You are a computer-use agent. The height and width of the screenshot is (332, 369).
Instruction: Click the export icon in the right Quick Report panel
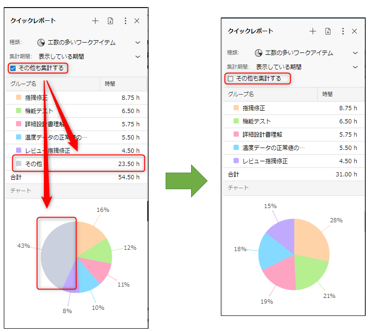(328, 31)
